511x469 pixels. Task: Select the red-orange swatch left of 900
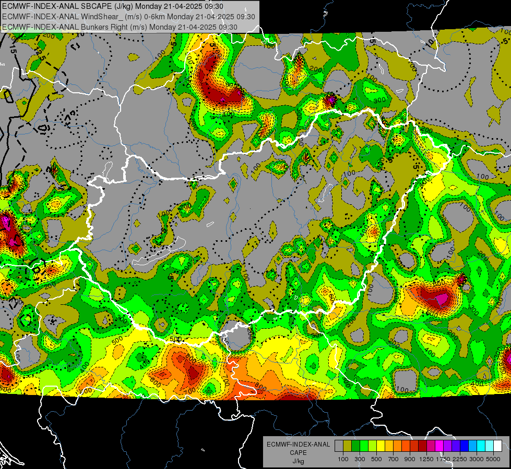pos(406,446)
